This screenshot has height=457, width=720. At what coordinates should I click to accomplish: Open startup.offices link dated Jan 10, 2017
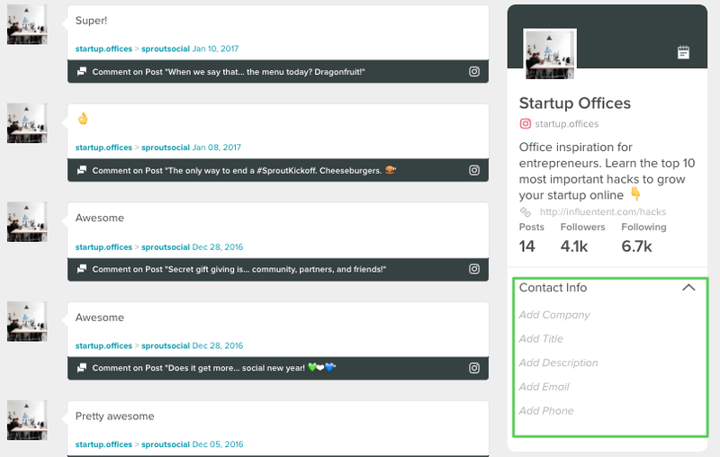(103, 49)
